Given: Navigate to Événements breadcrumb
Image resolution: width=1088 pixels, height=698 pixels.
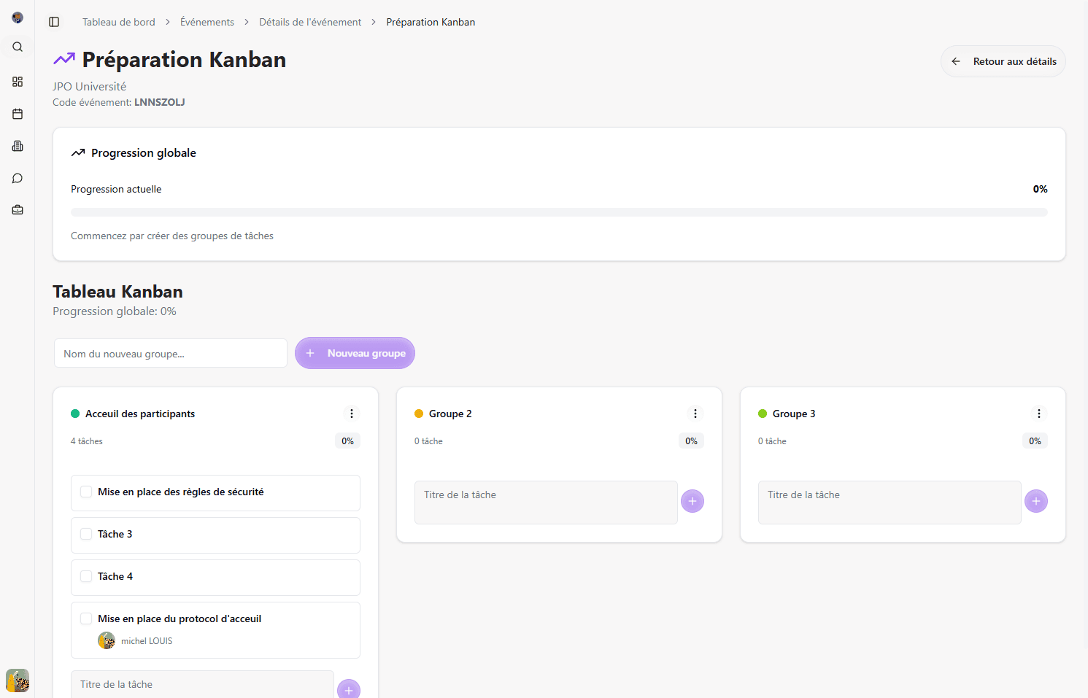Looking at the screenshot, I should point(207,22).
